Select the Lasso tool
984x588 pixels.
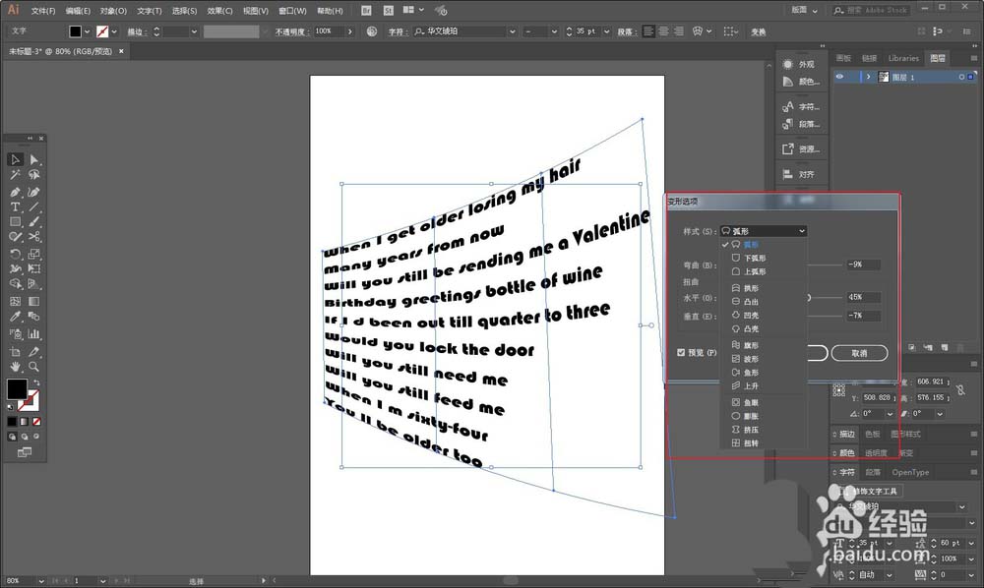coord(33,175)
